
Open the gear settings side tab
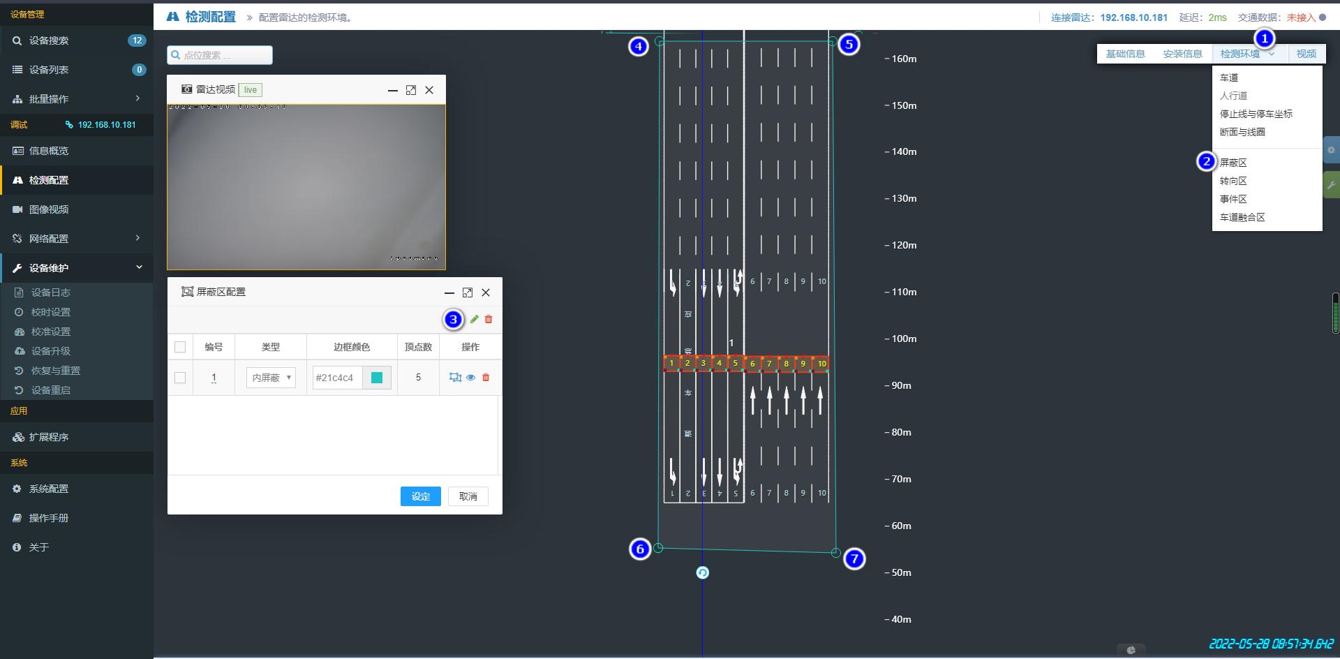click(1331, 150)
